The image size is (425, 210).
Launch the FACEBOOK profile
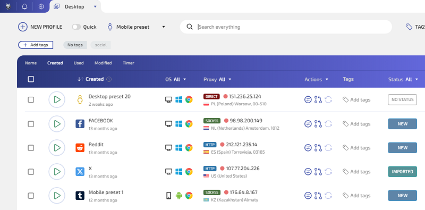click(x=57, y=124)
